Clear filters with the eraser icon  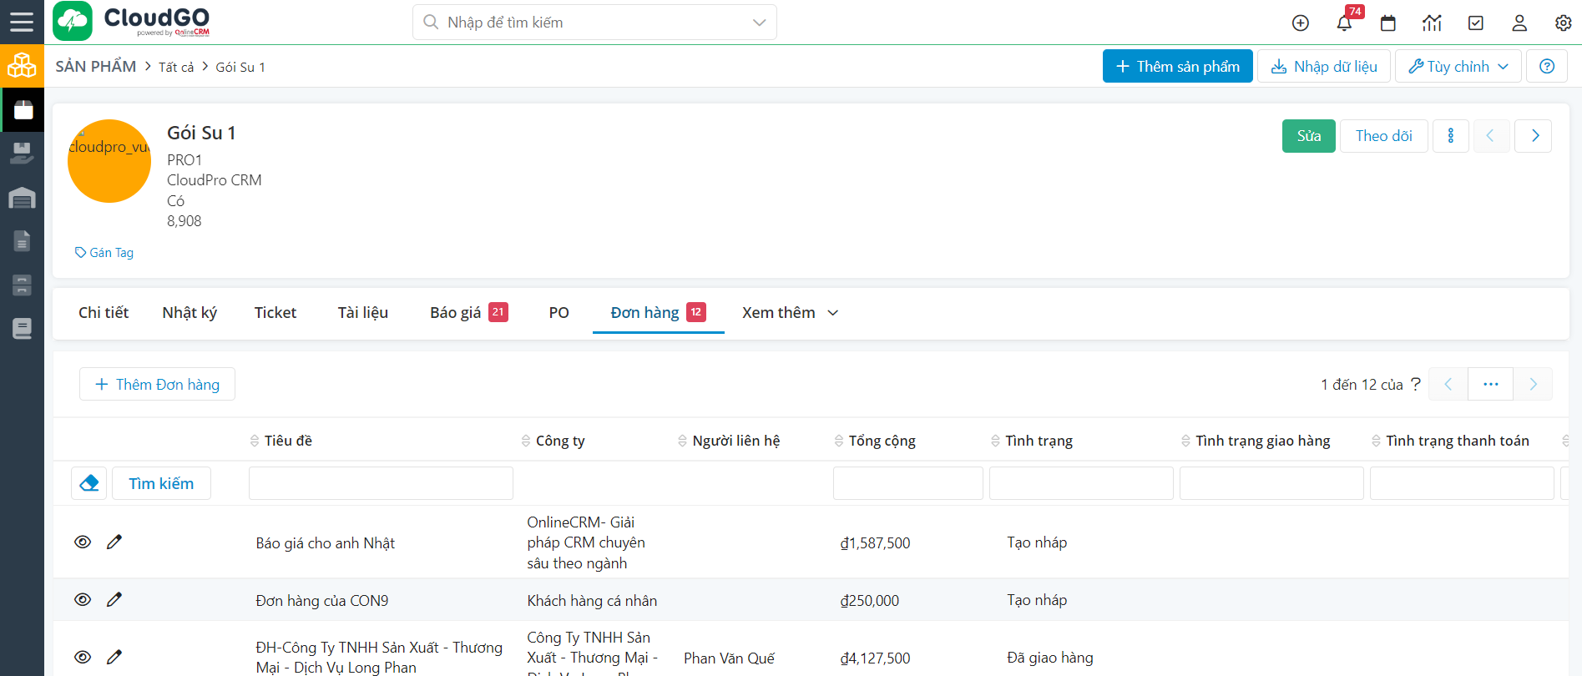[89, 483]
